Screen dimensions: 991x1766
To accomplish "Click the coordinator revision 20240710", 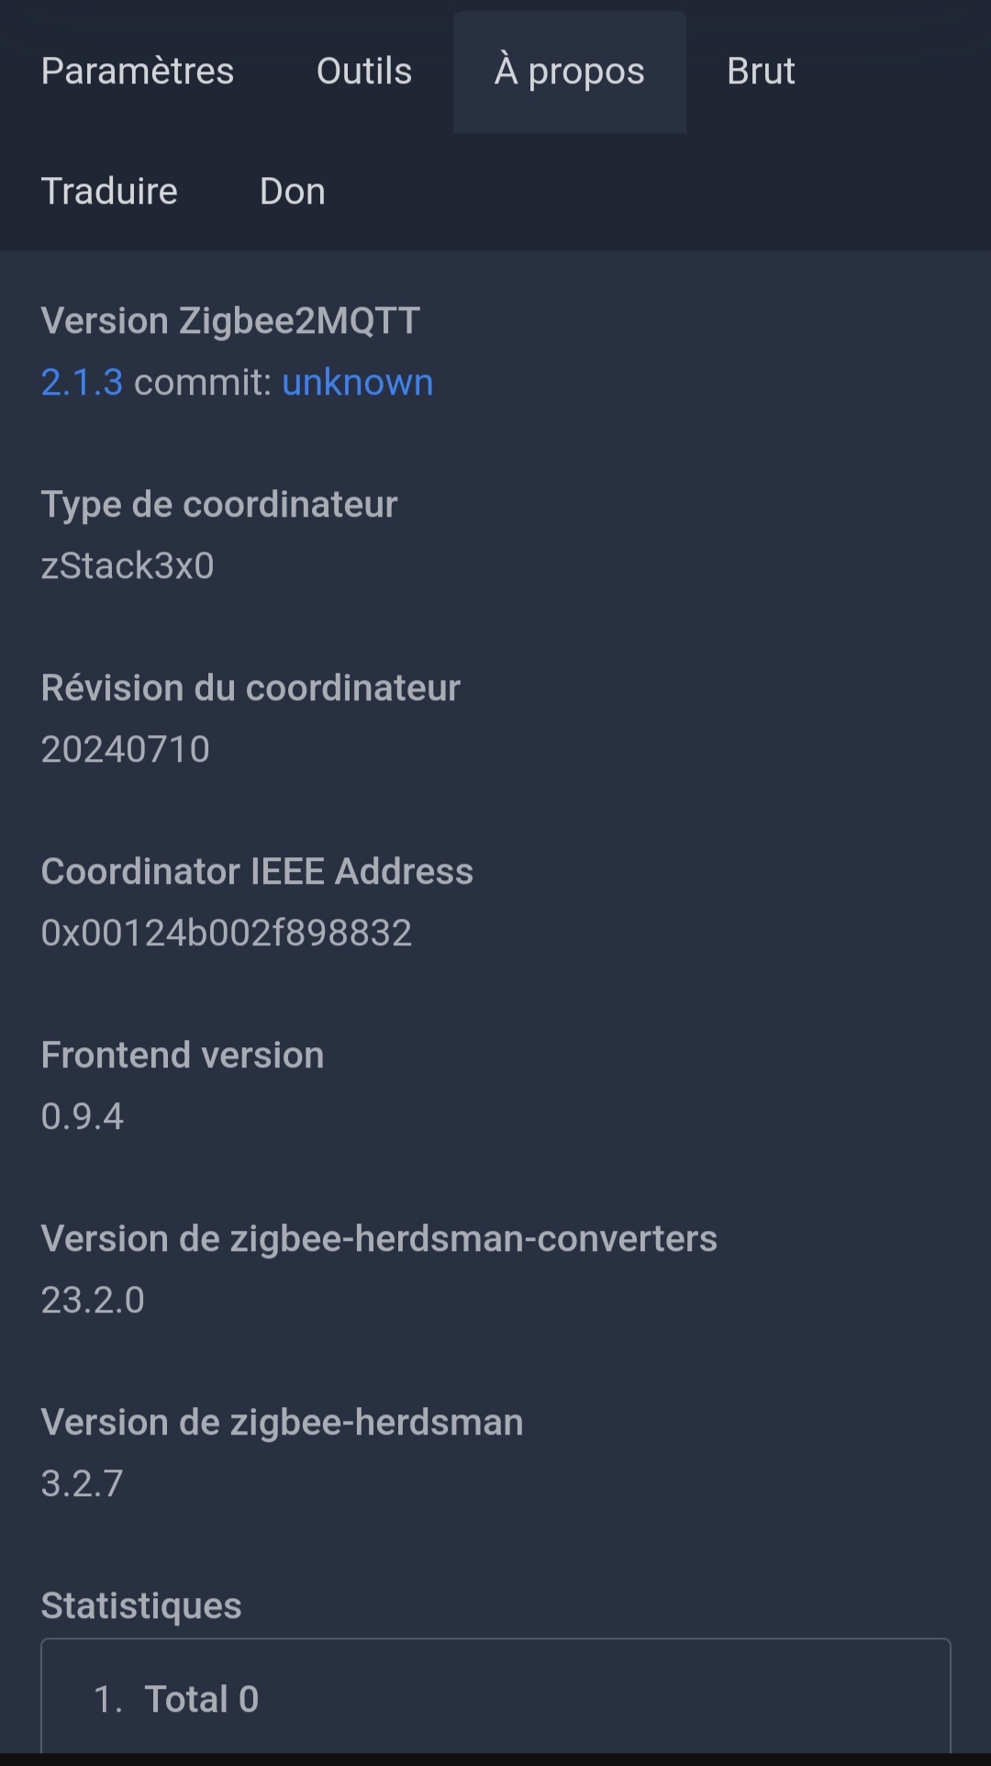I will [x=126, y=750].
